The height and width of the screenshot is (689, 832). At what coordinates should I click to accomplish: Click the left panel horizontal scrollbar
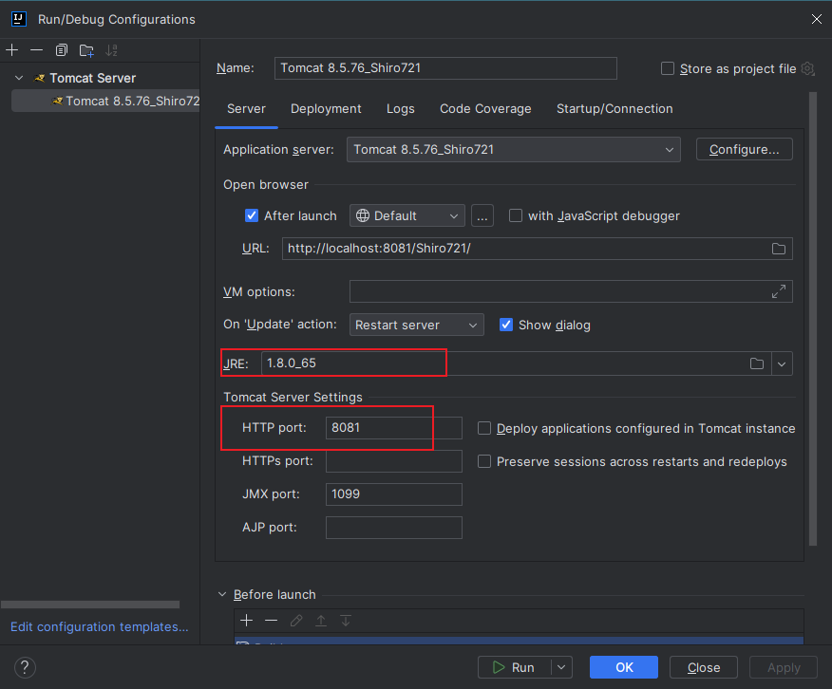pyautogui.click(x=90, y=605)
